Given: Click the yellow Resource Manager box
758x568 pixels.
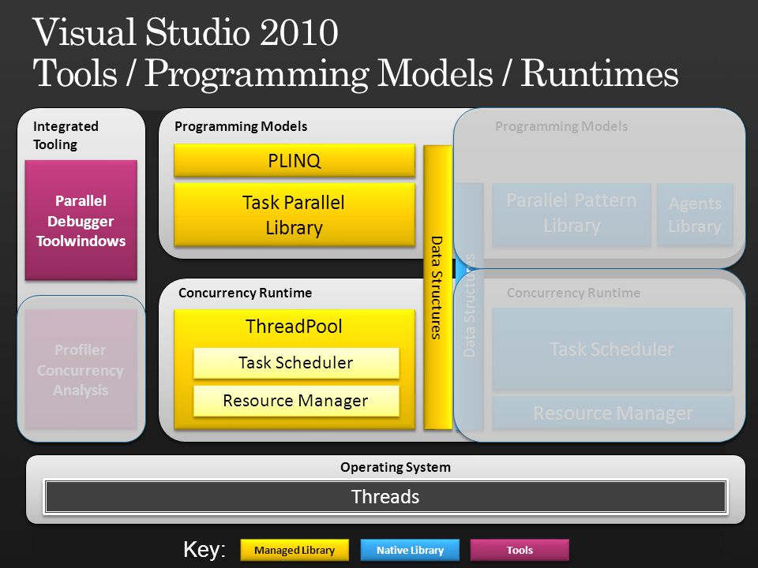Looking at the screenshot, I should (x=296, y=401).
